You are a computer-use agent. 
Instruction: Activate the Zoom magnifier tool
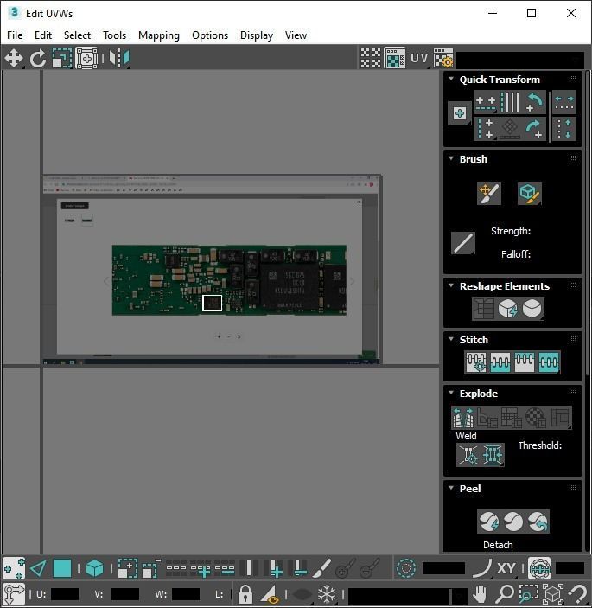tap(505, 593)
